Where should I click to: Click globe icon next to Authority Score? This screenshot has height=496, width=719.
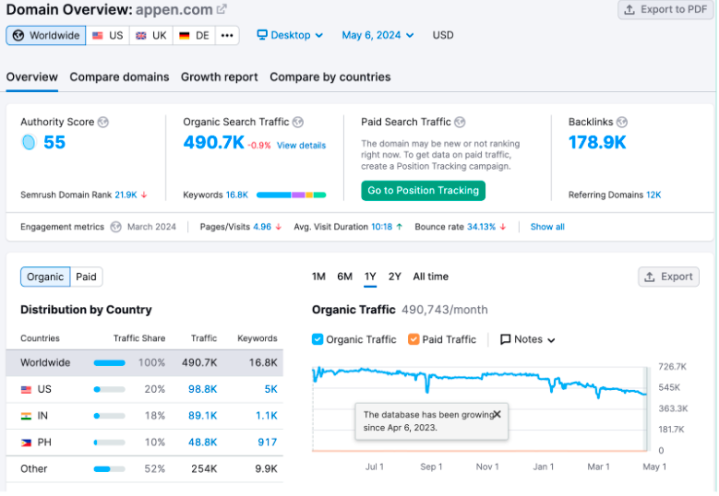pos(103,122)
